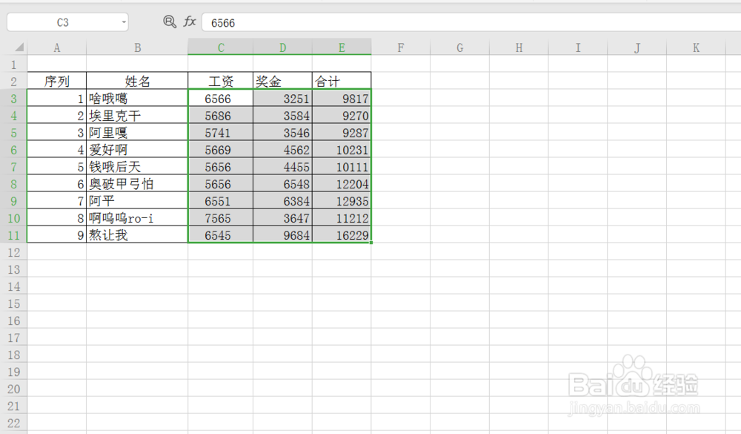Click the fill handle at selection corner
This screenshot has width=741, height=434.
tap(371, 243)
